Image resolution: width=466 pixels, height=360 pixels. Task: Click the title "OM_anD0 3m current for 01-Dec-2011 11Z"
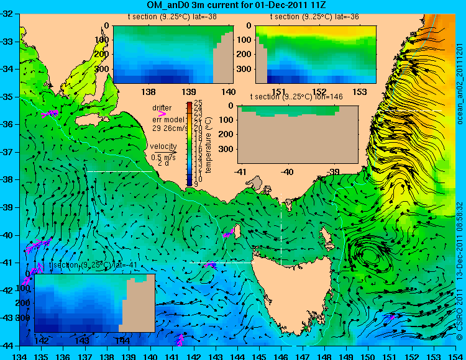236,5
